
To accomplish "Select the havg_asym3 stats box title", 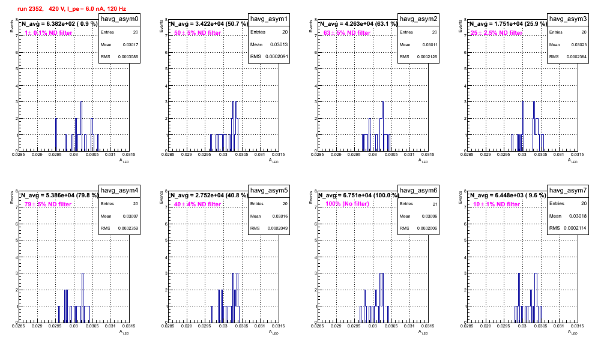I will tap(568, 19).
